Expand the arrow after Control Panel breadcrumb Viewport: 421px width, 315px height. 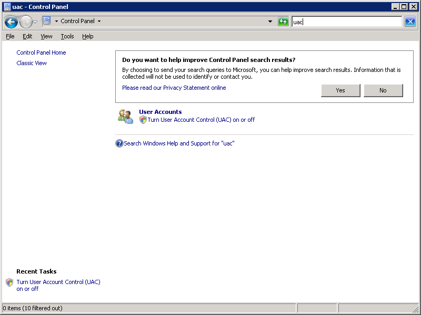[x=99, y=22]
